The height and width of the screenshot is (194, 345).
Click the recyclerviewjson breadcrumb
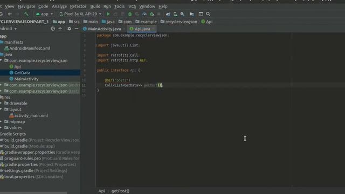point(178,22)
